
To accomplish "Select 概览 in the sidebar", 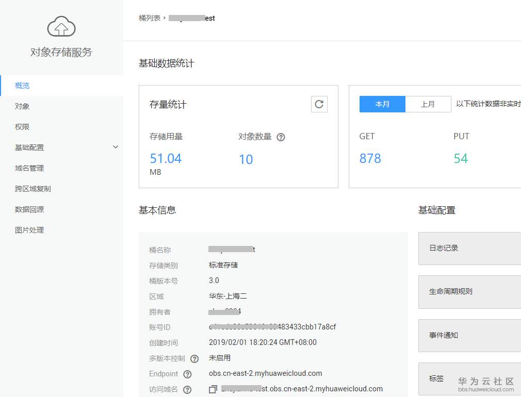I will (x=62, y=86).
